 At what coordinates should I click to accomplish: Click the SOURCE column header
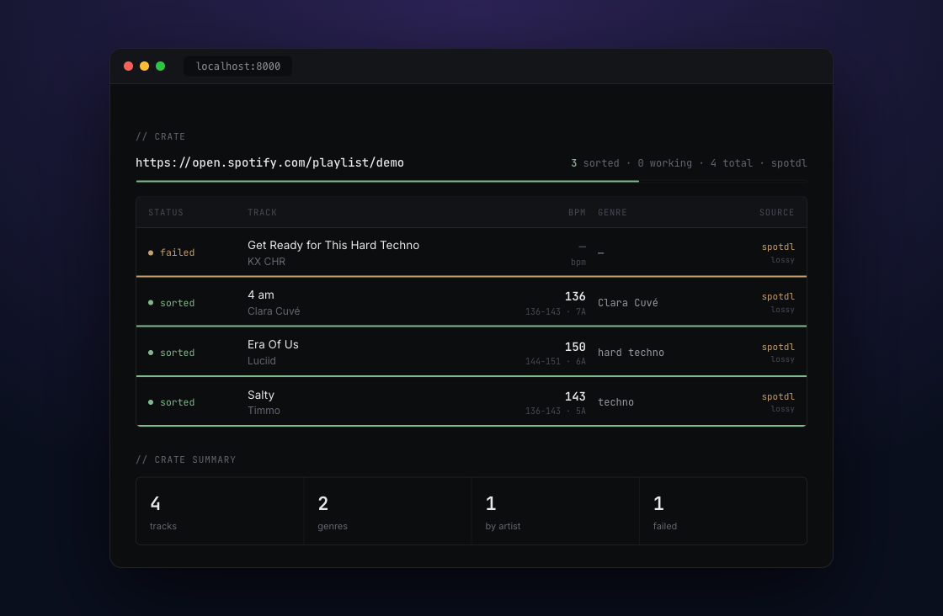[x=776, y=213]
